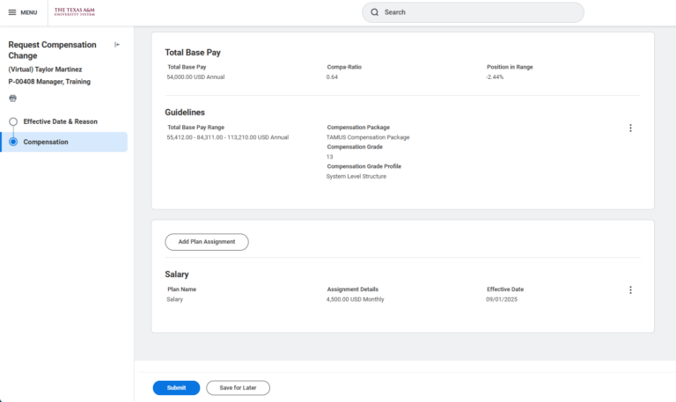
Task: Open Salary row three-dot actions menu
Action: 630,290
